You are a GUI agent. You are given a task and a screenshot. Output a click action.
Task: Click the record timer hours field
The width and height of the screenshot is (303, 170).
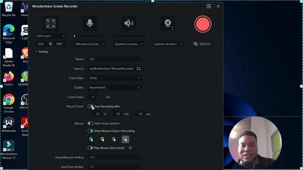pyautogui.click(x=98, y=114)
